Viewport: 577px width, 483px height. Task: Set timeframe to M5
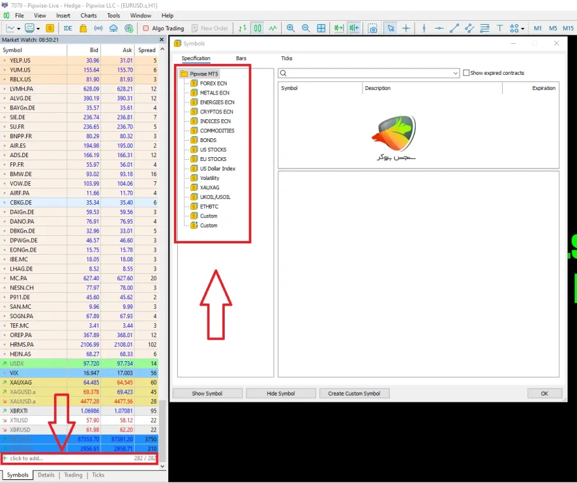553,29
